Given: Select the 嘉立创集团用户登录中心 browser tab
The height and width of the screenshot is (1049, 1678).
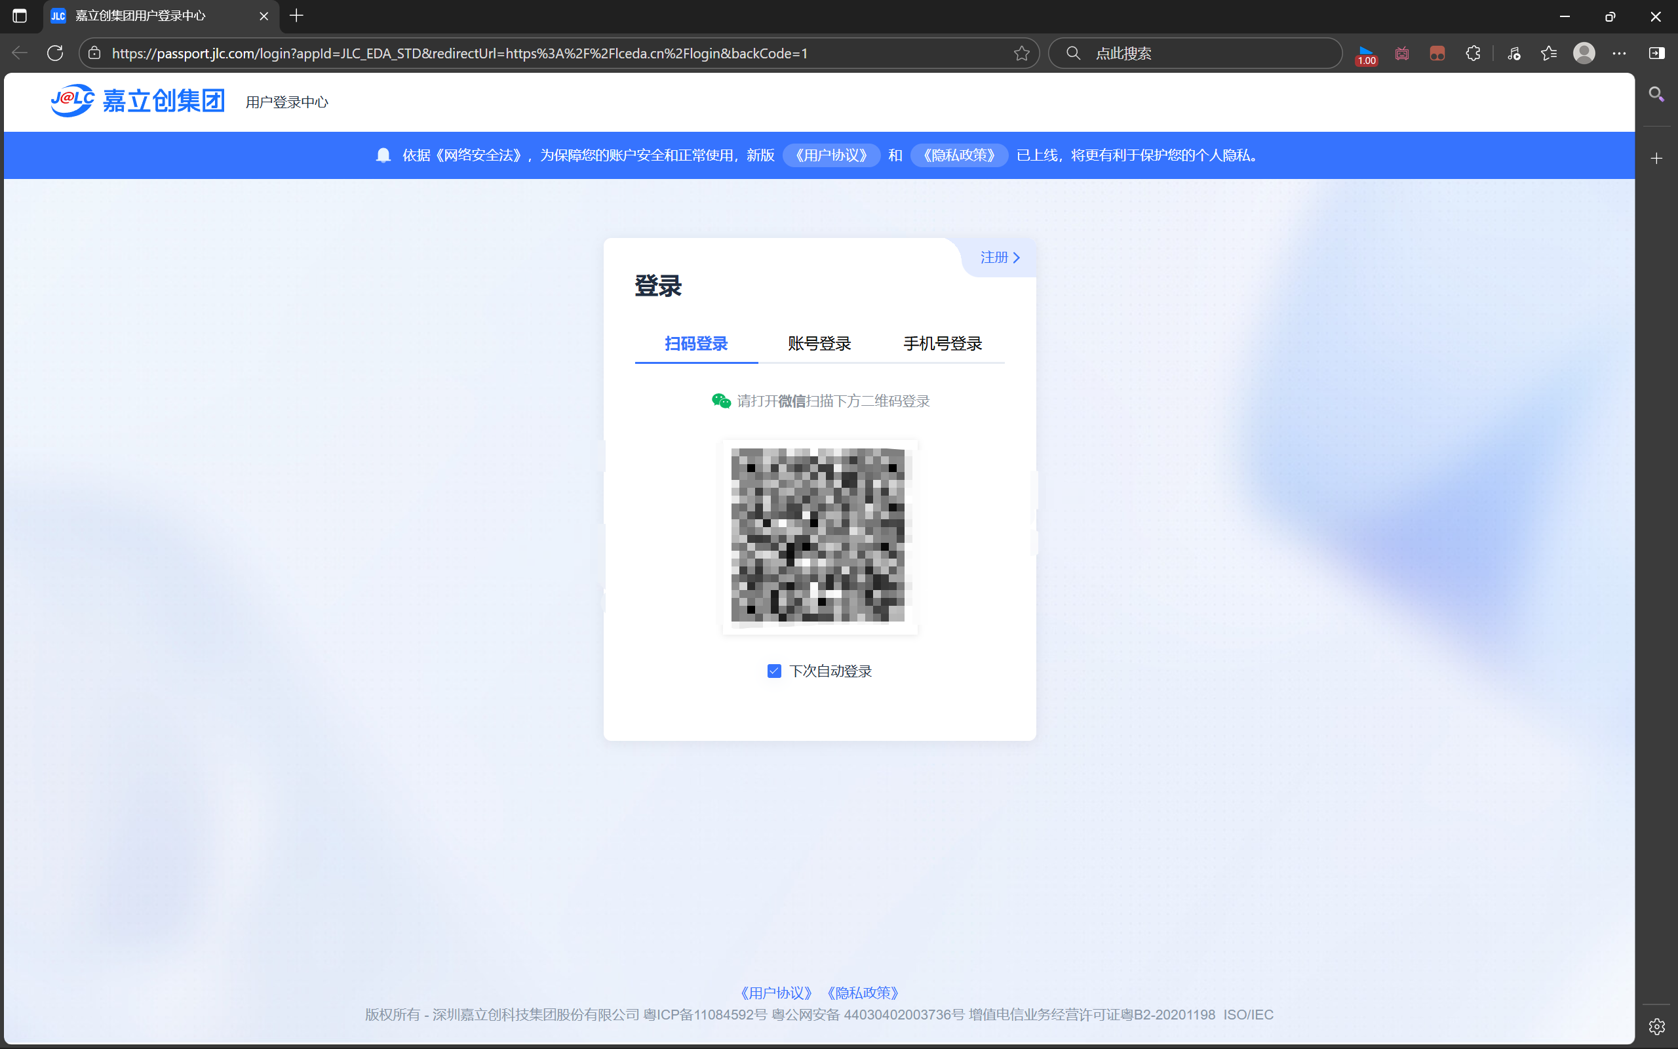Looking at the screenshot, I should click(161, 16).
